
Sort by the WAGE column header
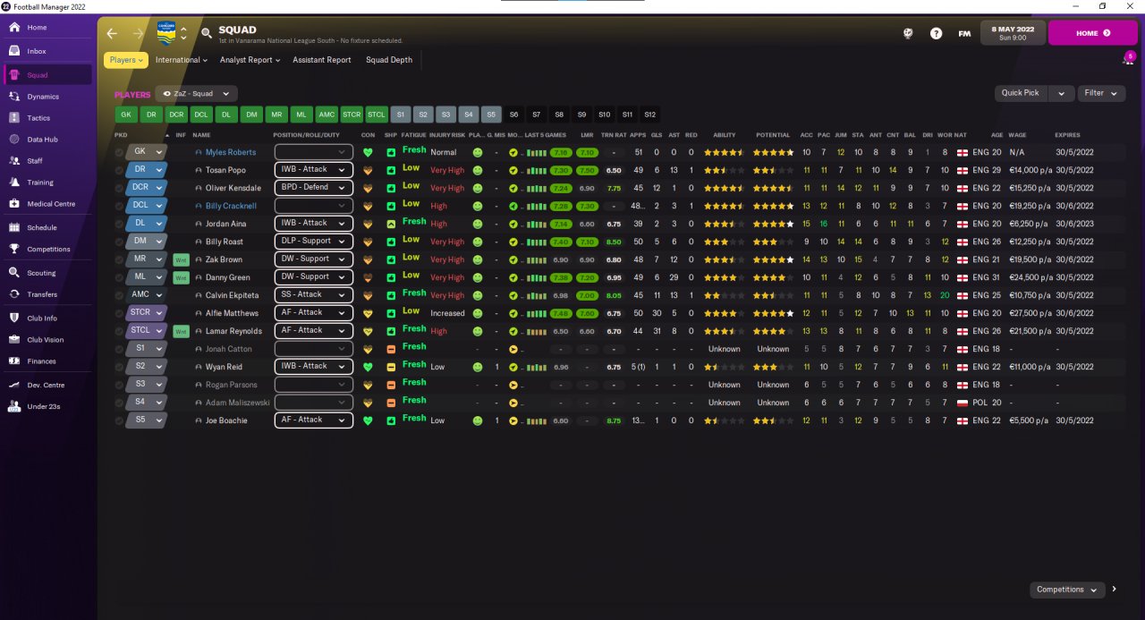[1017, 135]
